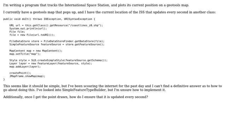Screen dimensions: 226x127
Task: Click the 'public void doIt()' method signature line
Action: pyautogui.click(x=49, y=19)
